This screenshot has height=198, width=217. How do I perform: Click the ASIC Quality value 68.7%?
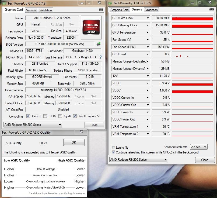point(43,143)
